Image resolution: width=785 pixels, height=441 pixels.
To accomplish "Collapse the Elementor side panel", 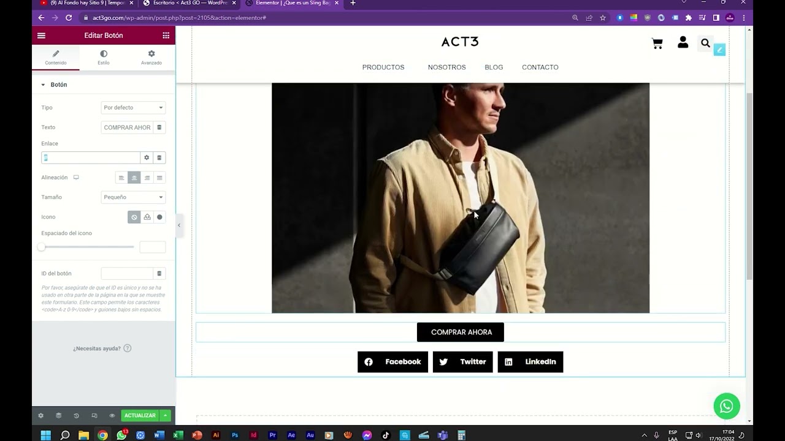I will pyautogui.click(x=179, y=225).
